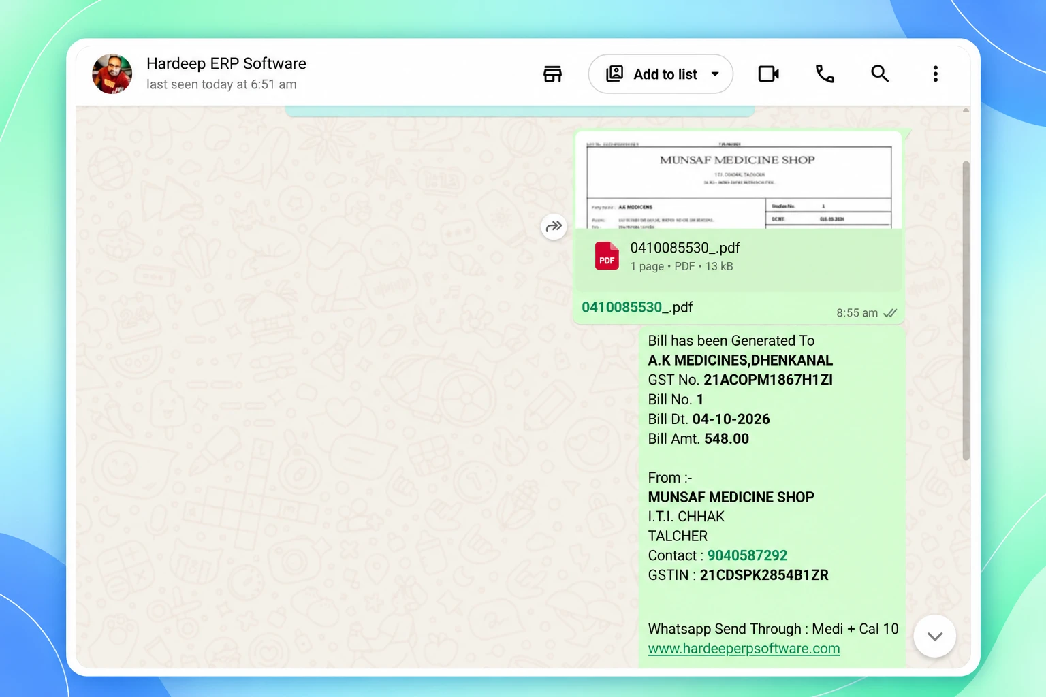Open the three-dot chat menu
The width and height of the screenshot is (1046, 697).
pos(936,74)
